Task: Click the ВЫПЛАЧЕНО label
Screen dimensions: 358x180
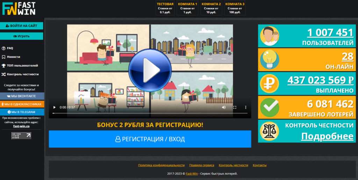Action: (335, 91)
